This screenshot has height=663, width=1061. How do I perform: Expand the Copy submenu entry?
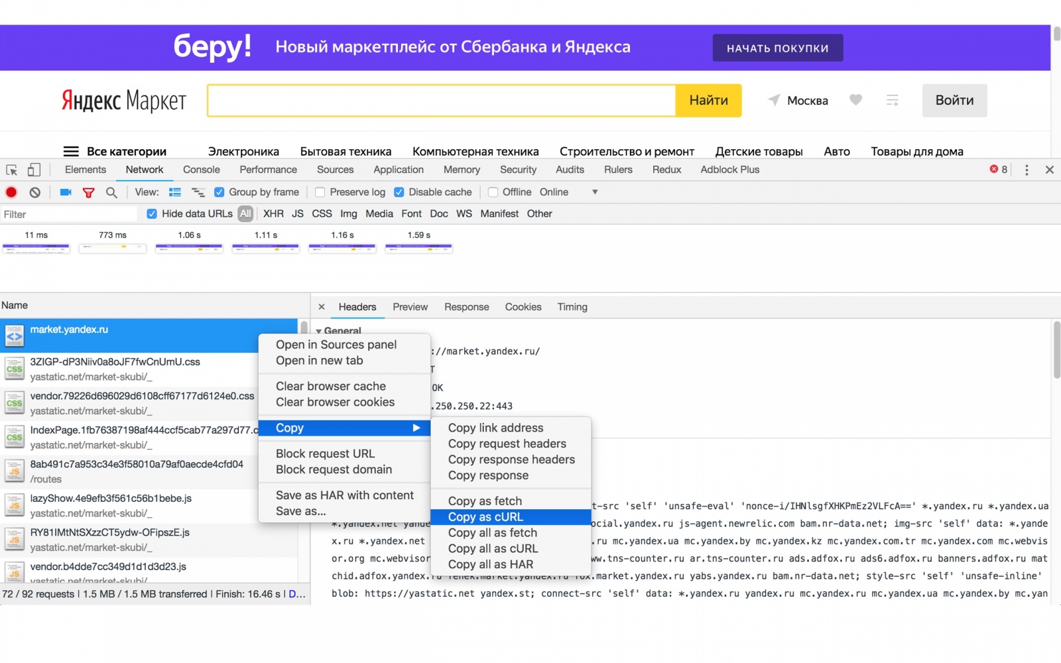(344, 428)
